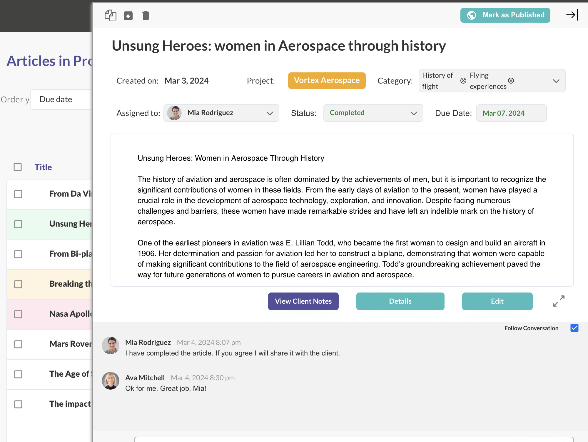Remove the History of flight category tag

pos(463,81)
